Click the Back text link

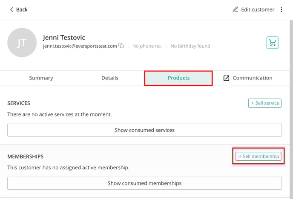click(x=22, y=9)
